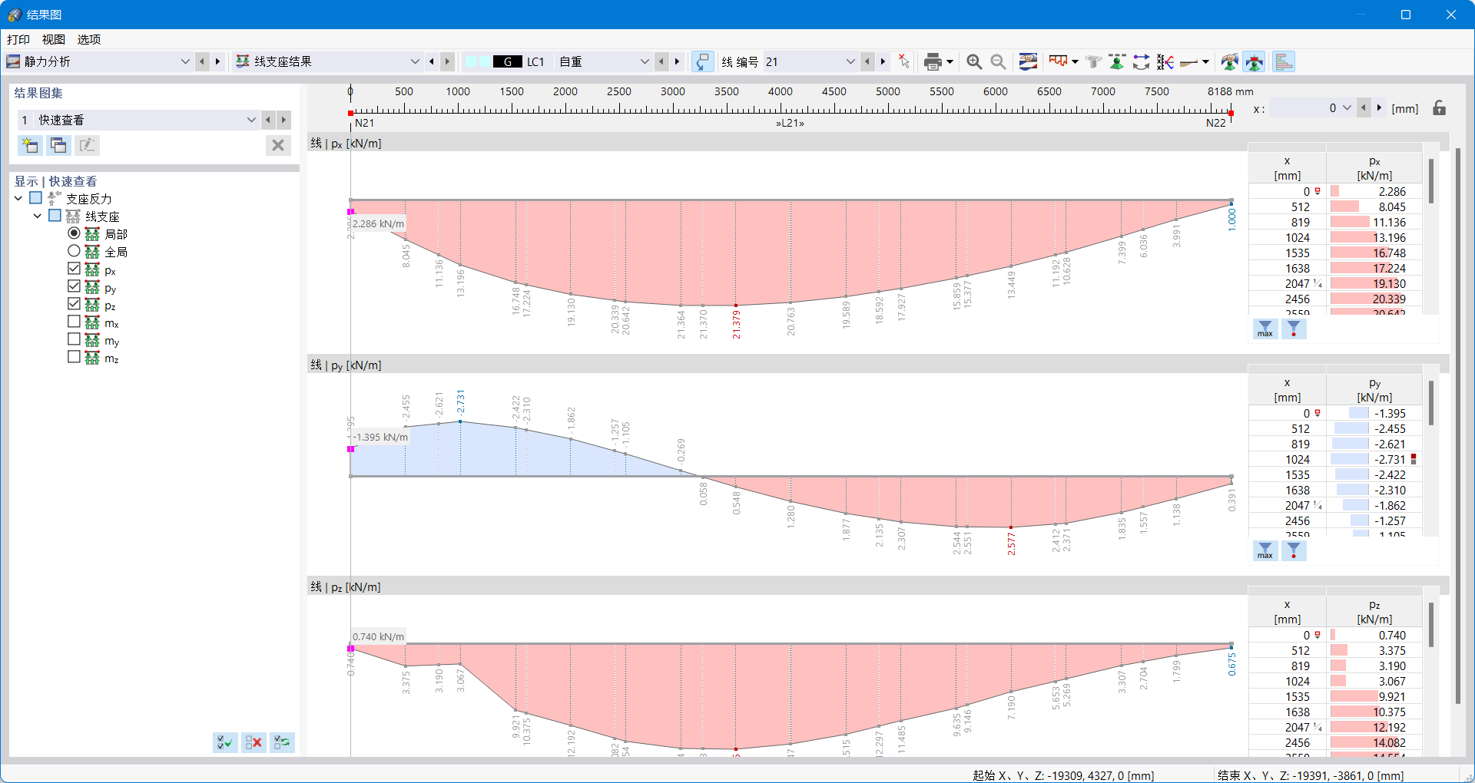Click the print icon in the toolbar
The height and width of the screenshot is (783, 1475).
932,62
